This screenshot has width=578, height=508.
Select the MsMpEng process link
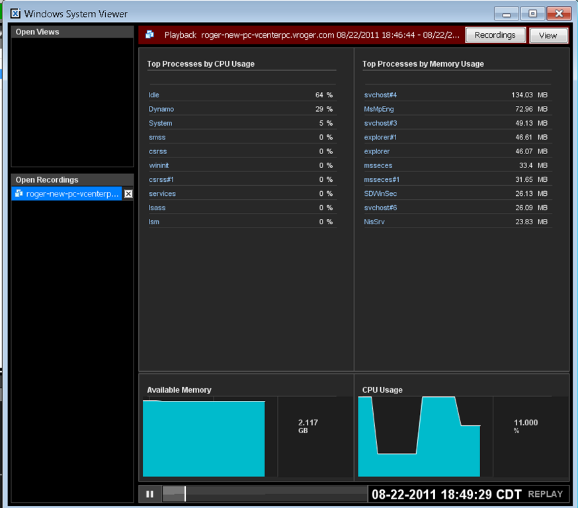point(379,109)
